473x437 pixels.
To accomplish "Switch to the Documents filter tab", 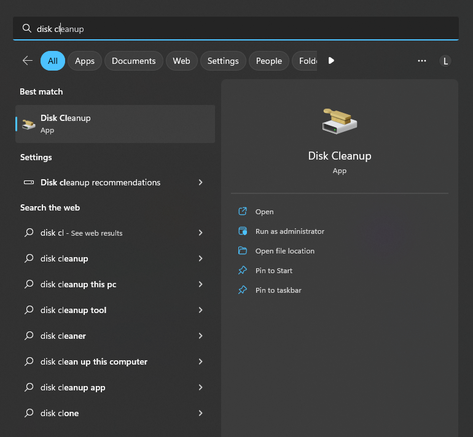I will coord(134,61).
